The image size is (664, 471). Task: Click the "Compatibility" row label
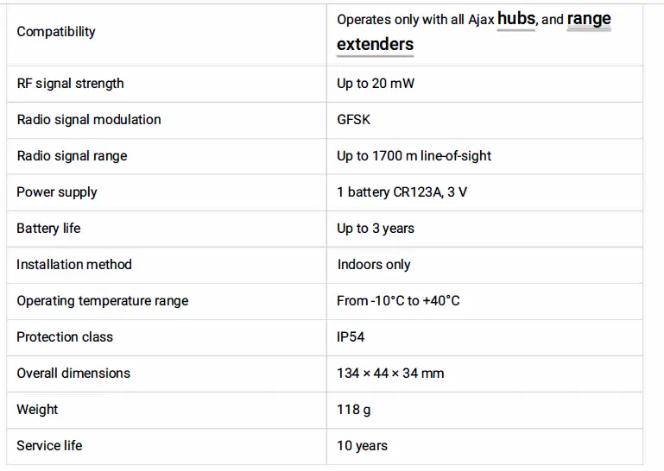(x=56, y=32)
